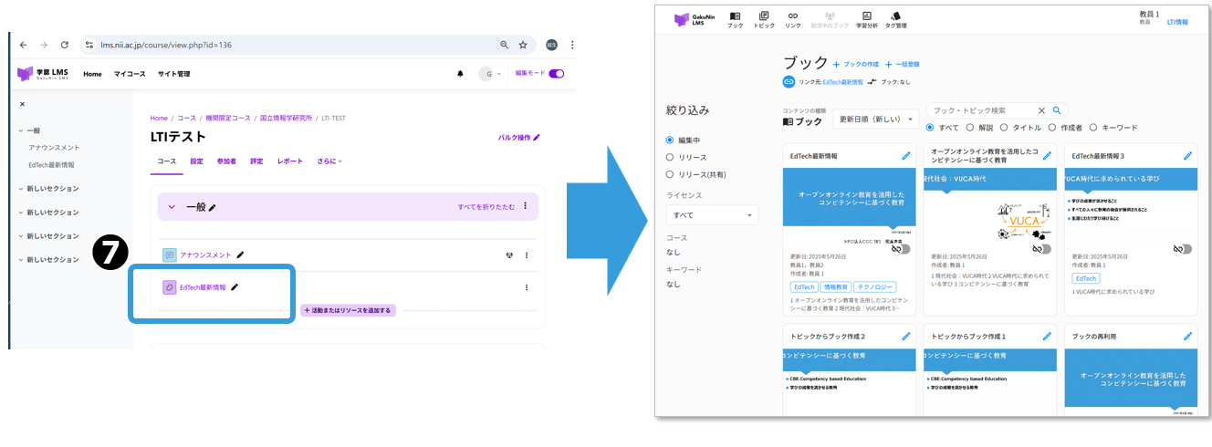Click the notification bell icon
The image size is (1212, 447).
coord(460,74)
